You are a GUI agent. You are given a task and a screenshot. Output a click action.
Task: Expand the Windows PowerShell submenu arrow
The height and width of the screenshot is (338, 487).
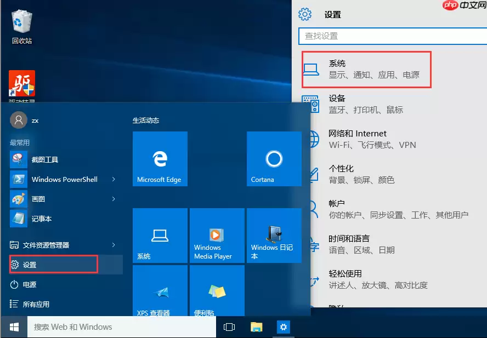[x=114, y=179]
